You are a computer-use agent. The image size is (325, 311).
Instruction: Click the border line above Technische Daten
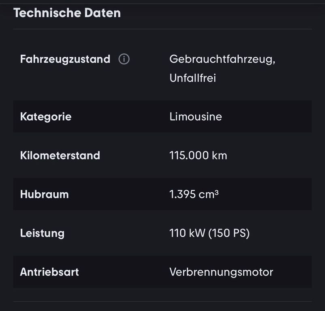(x=162, y=4)
